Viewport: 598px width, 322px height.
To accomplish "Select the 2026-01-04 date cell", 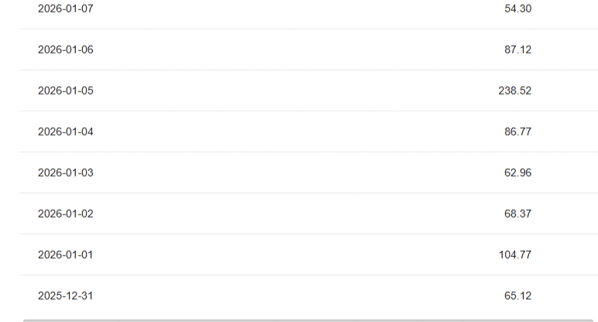I will (65, 132).
